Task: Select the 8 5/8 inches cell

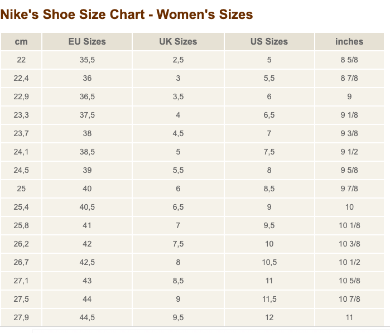Action: coord(349,60)
